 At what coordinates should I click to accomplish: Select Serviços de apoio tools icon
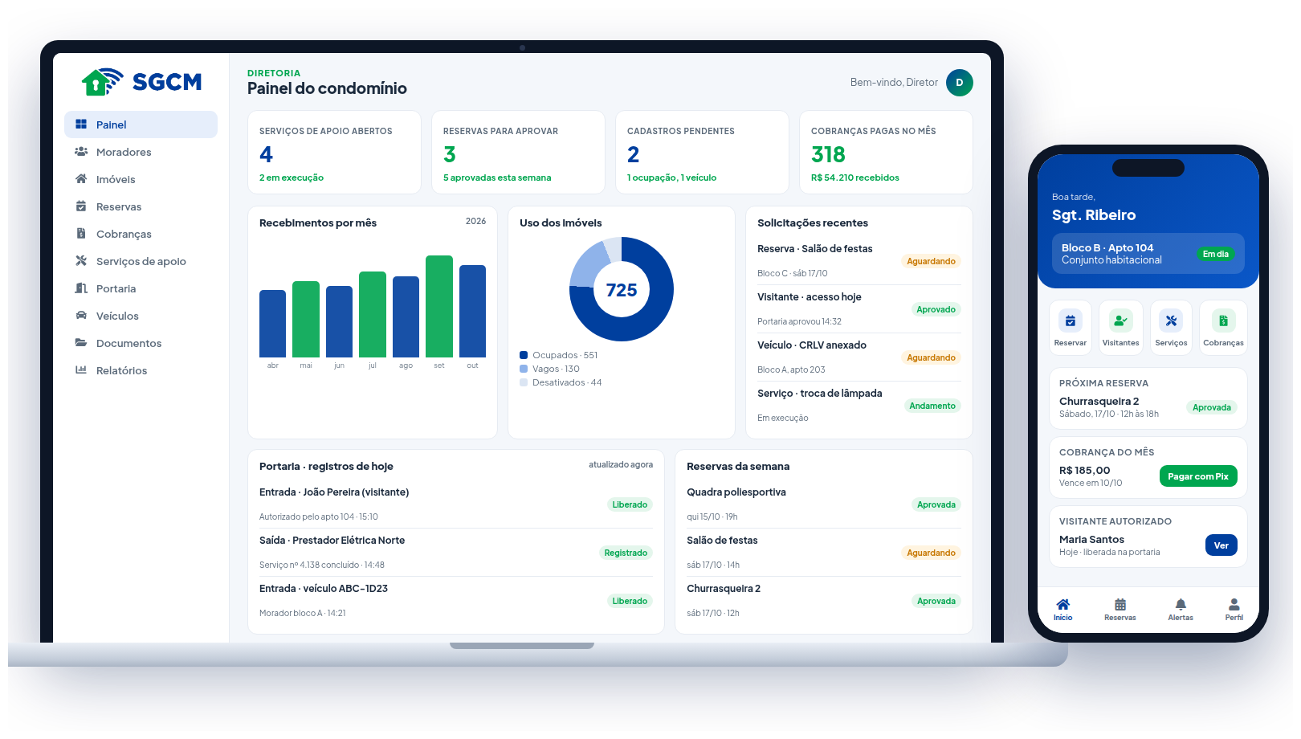[x=81, y=261]
